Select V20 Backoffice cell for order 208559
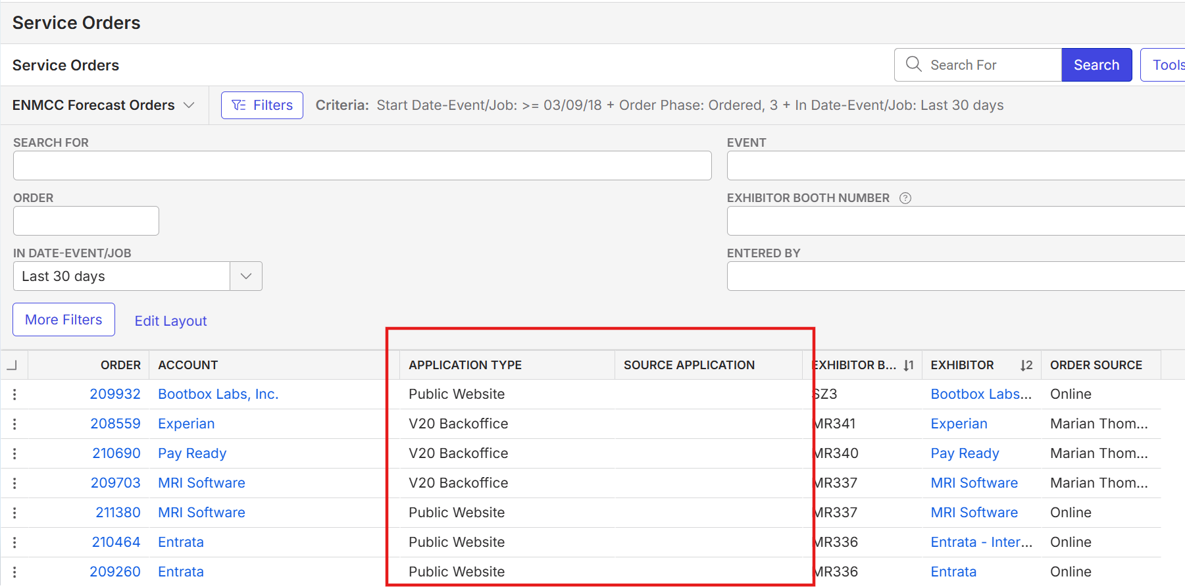The width and height of the screenshot is (1185, 587). (x=459, y=424)
